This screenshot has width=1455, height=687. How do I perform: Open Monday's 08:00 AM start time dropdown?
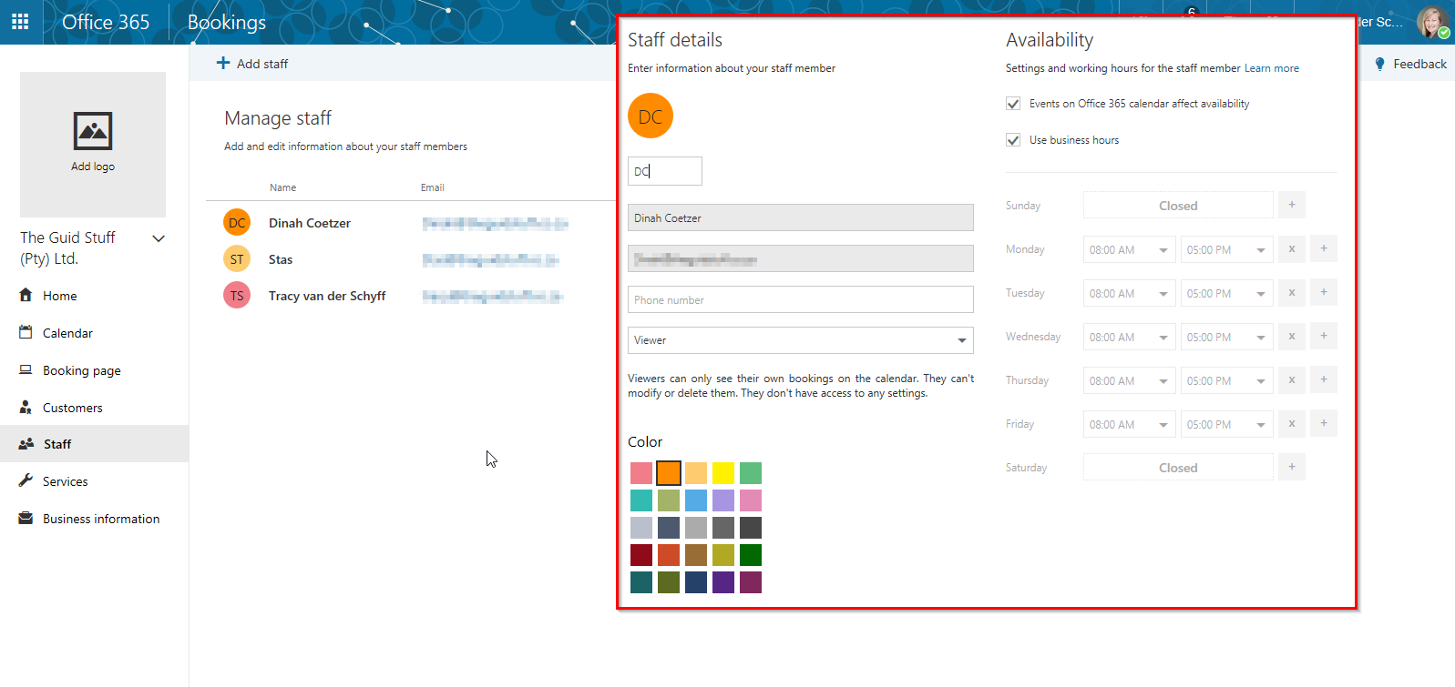[1129, 249]
